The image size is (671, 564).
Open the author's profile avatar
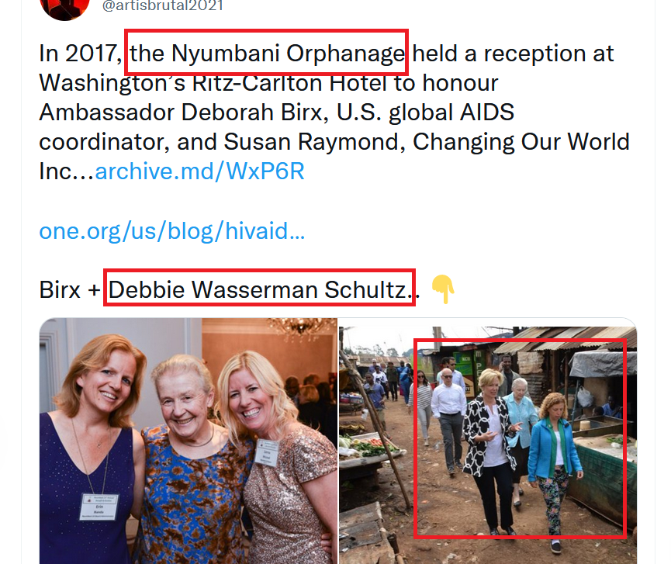coord(64,9)
